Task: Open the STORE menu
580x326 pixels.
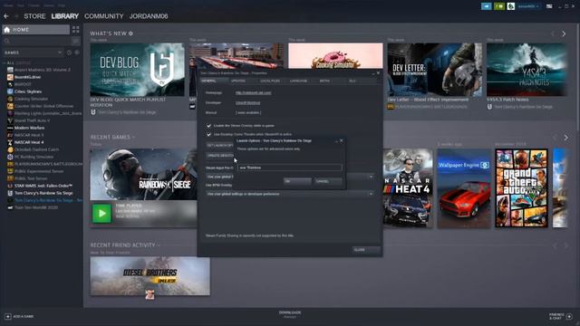Action: (34, 16)
